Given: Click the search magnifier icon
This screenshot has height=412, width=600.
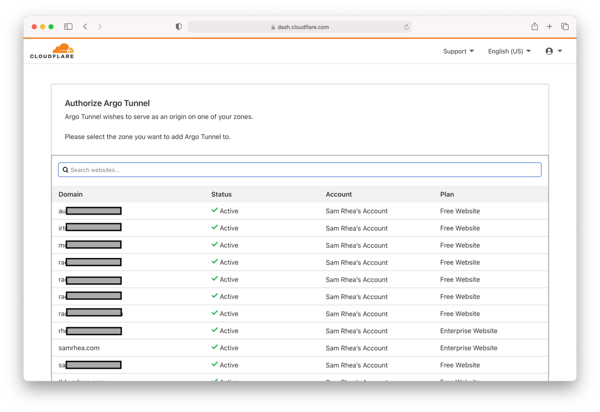Looking at the screenshot, I should click(x=66, y=170).
